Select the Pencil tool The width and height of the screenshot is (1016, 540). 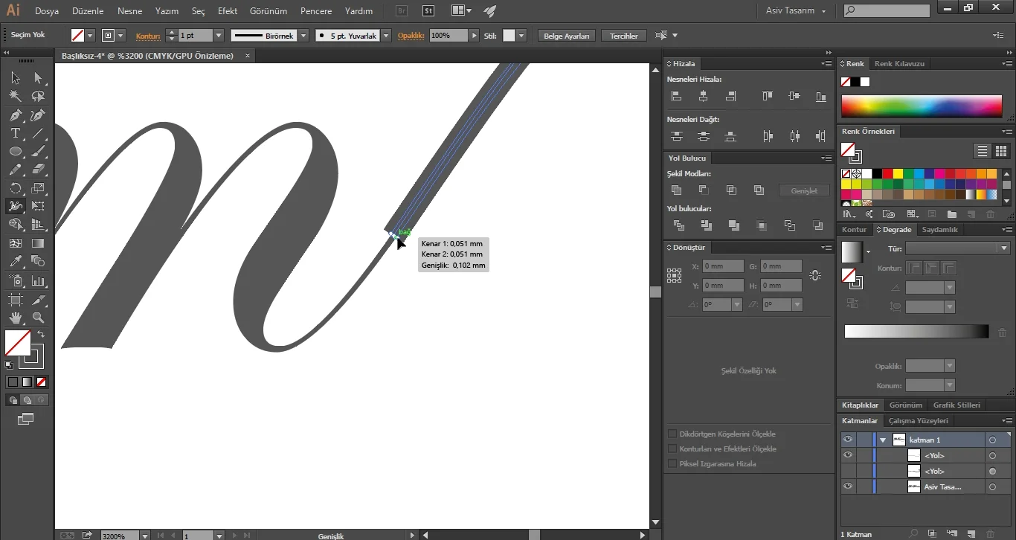pos(16,170)
